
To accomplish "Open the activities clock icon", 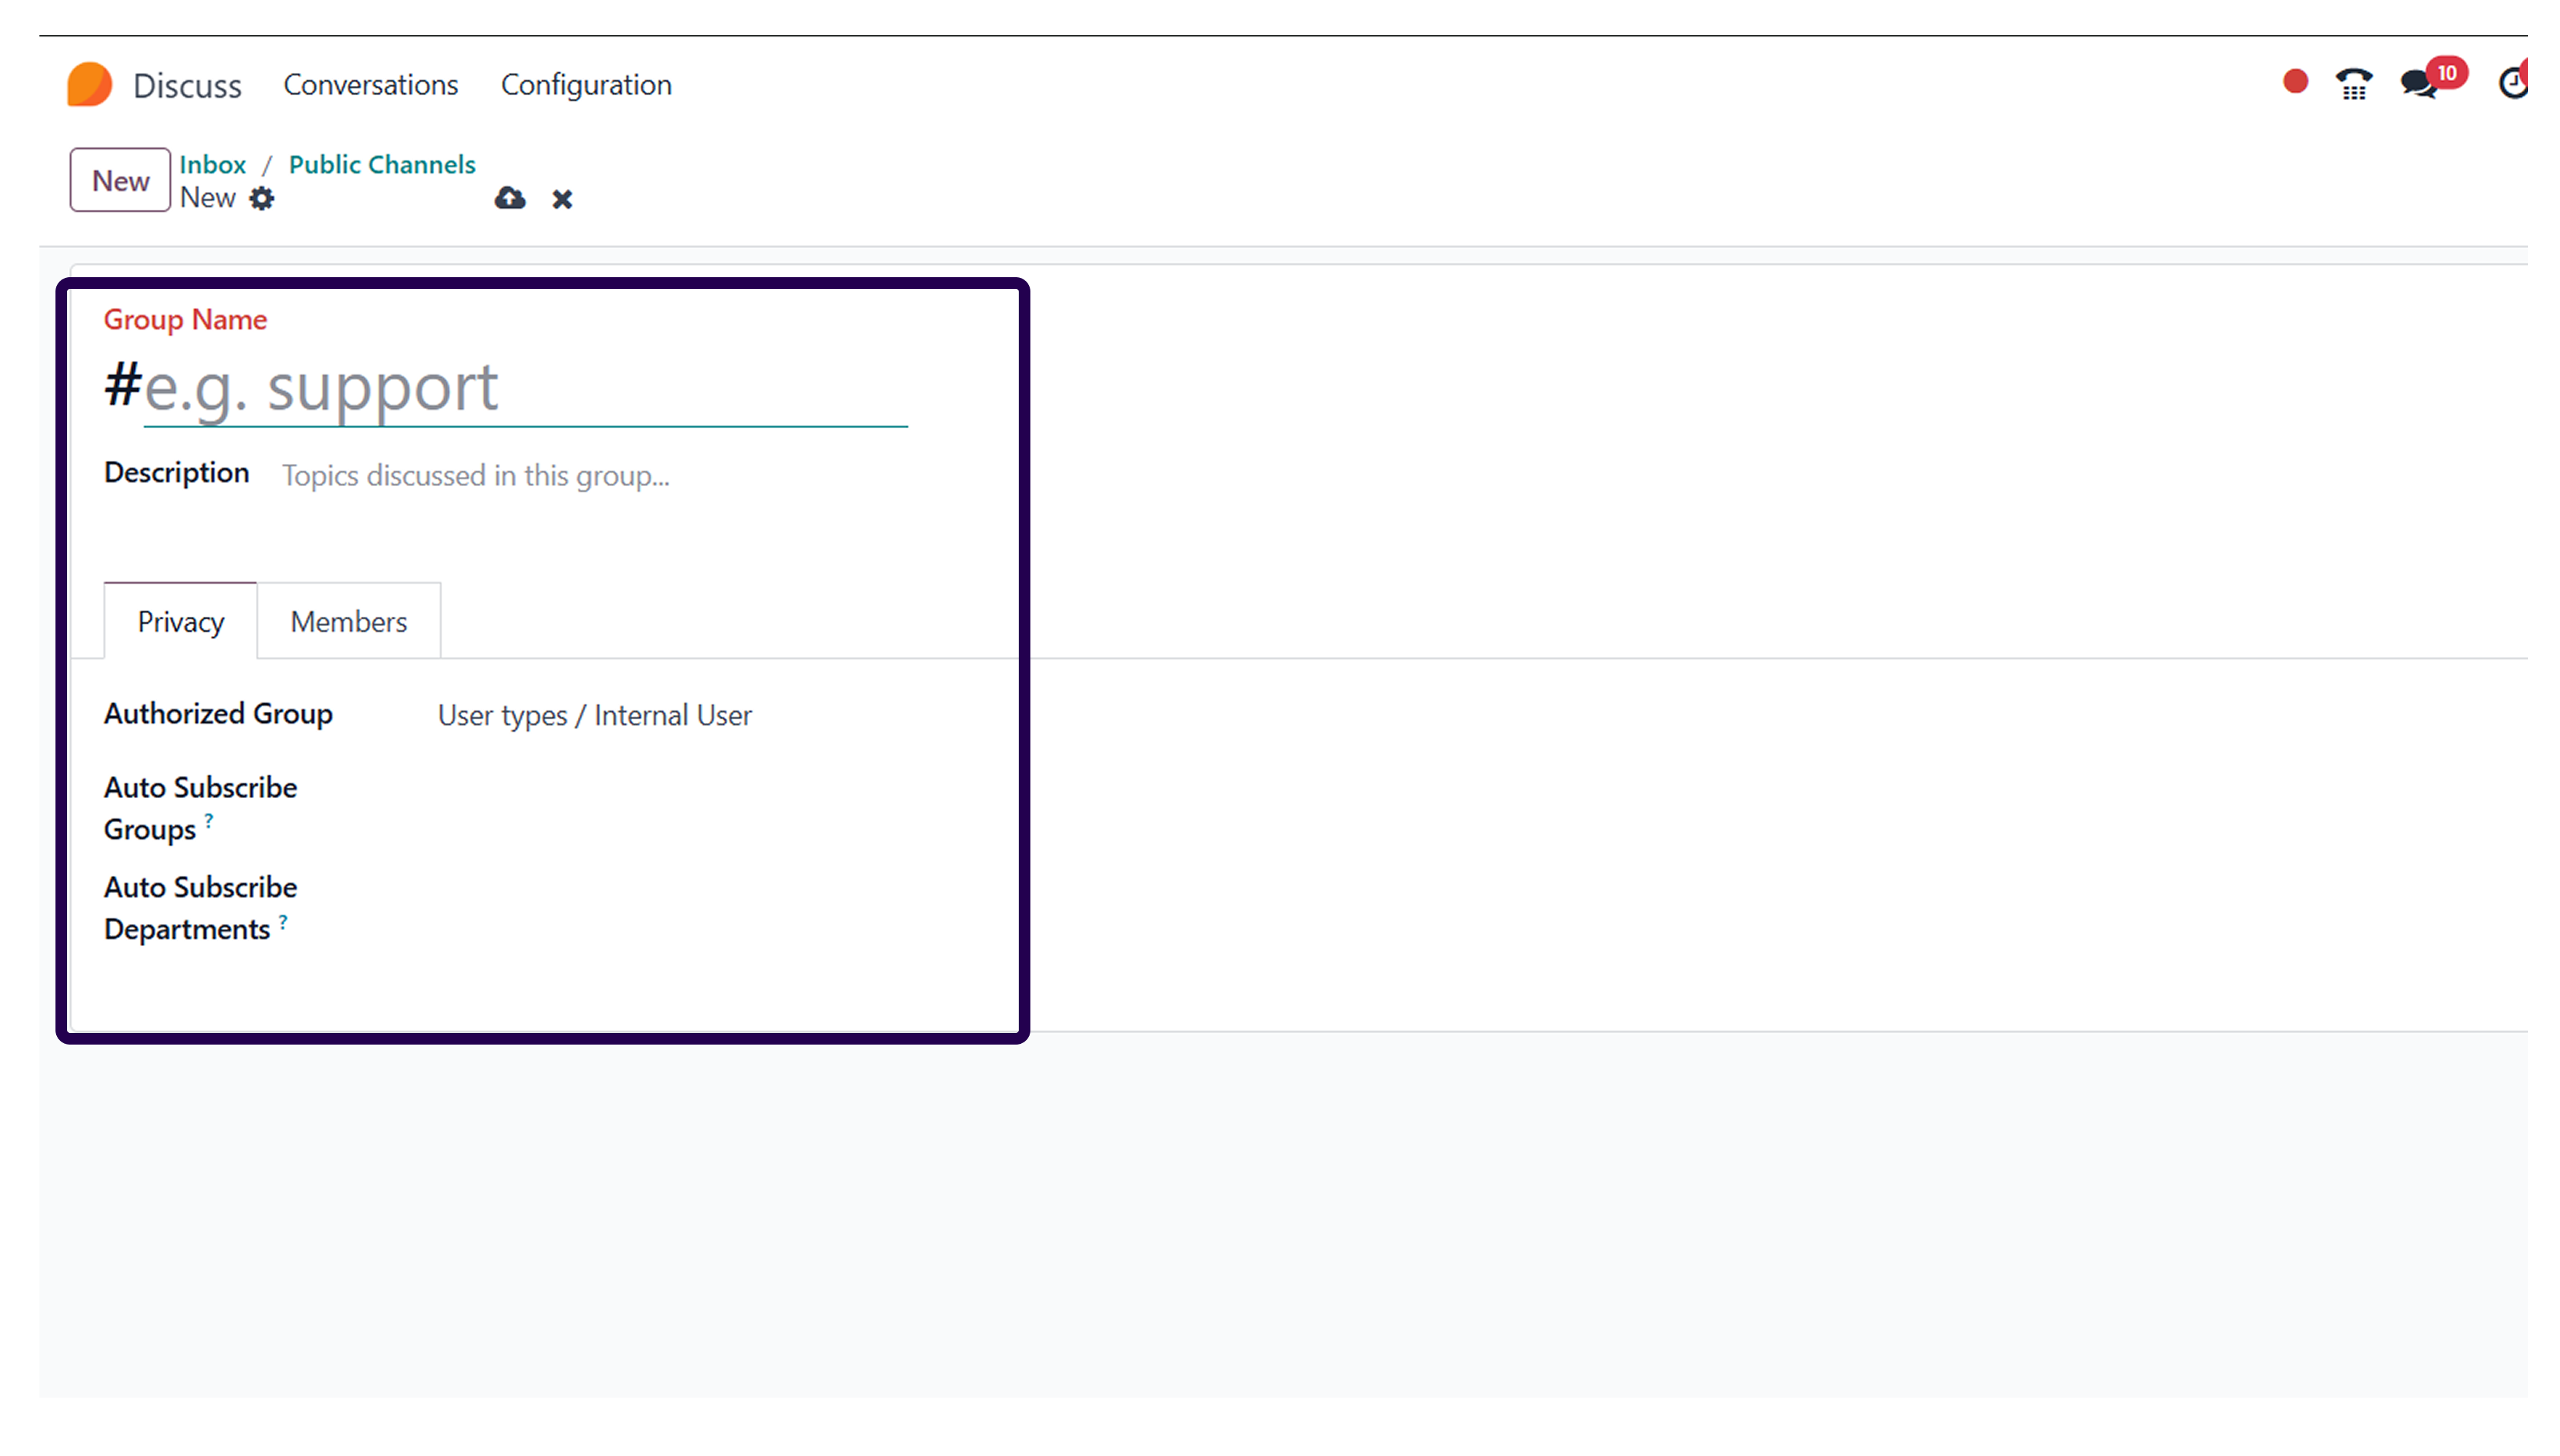I will [x=2512, y=82].
